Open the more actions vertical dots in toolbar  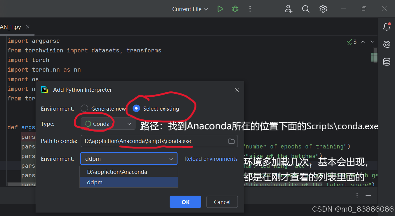[250, 9]
